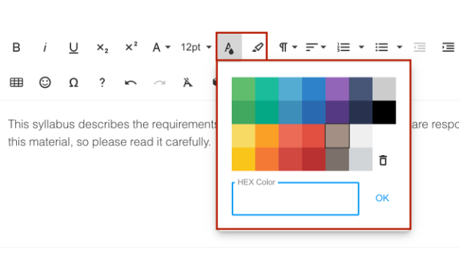Insert an unordered bullet list
Viewport: 459px width, 276px height.
[382, 47]
